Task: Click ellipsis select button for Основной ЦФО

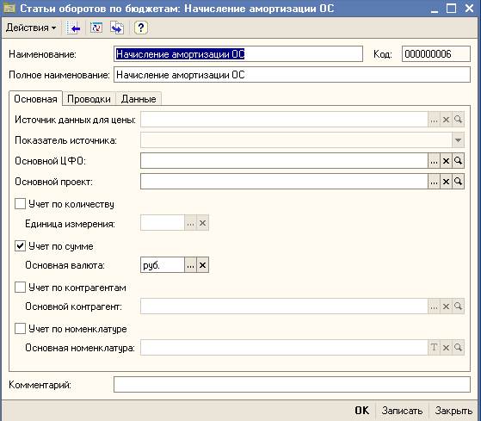Action: 434,161
